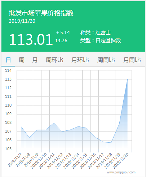Click the index value 113.01
146x177 pixels.
31,39
